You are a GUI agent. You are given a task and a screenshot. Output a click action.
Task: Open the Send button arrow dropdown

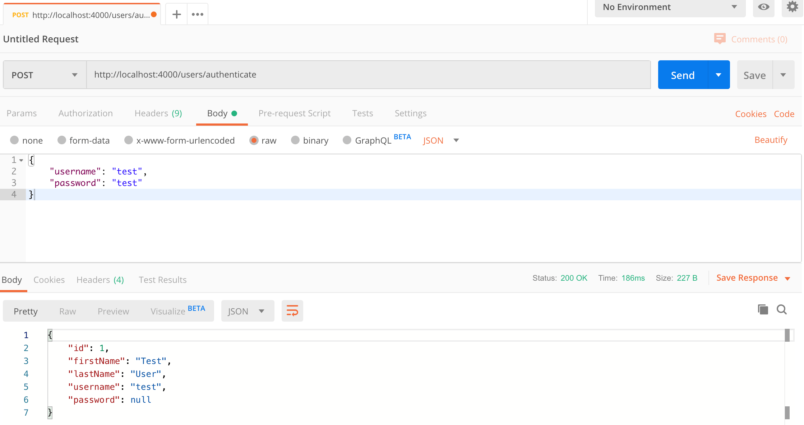[x=718, y=75]
